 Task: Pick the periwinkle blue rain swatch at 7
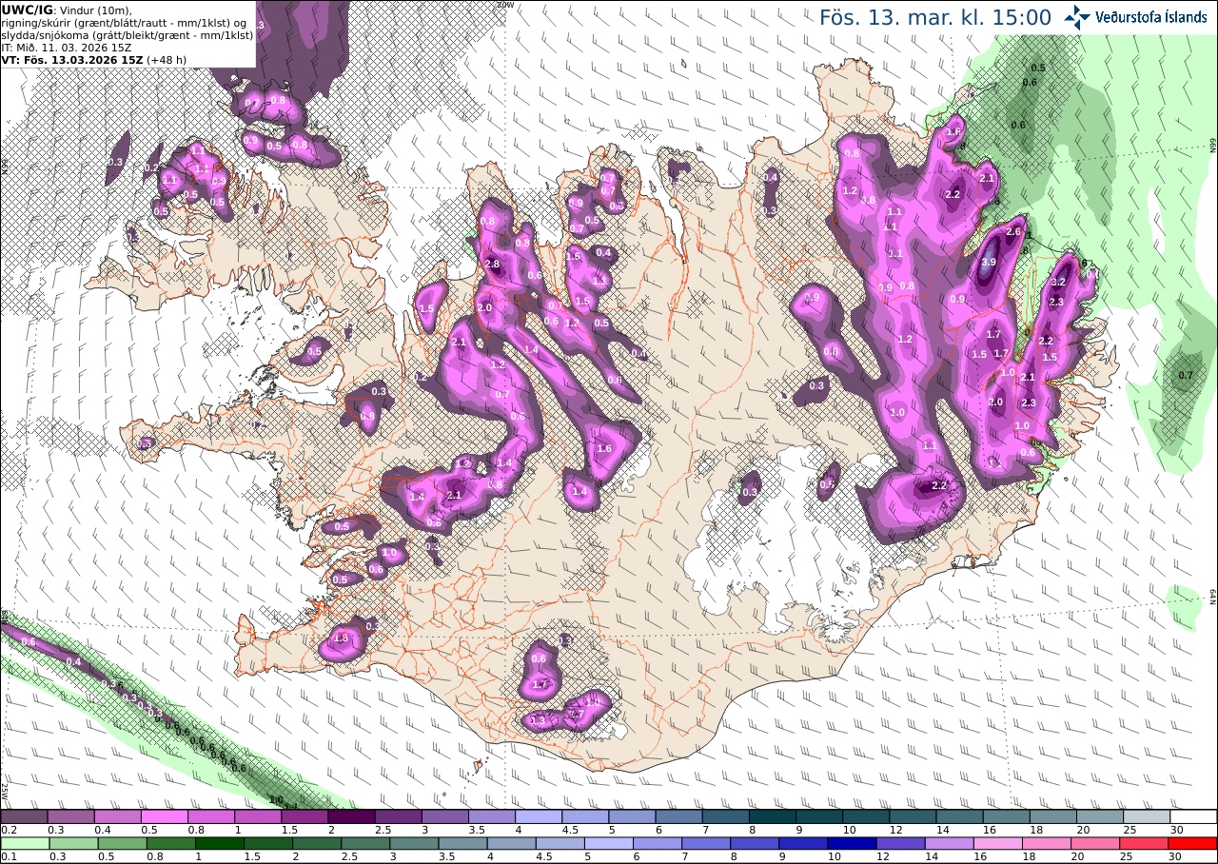704,843
